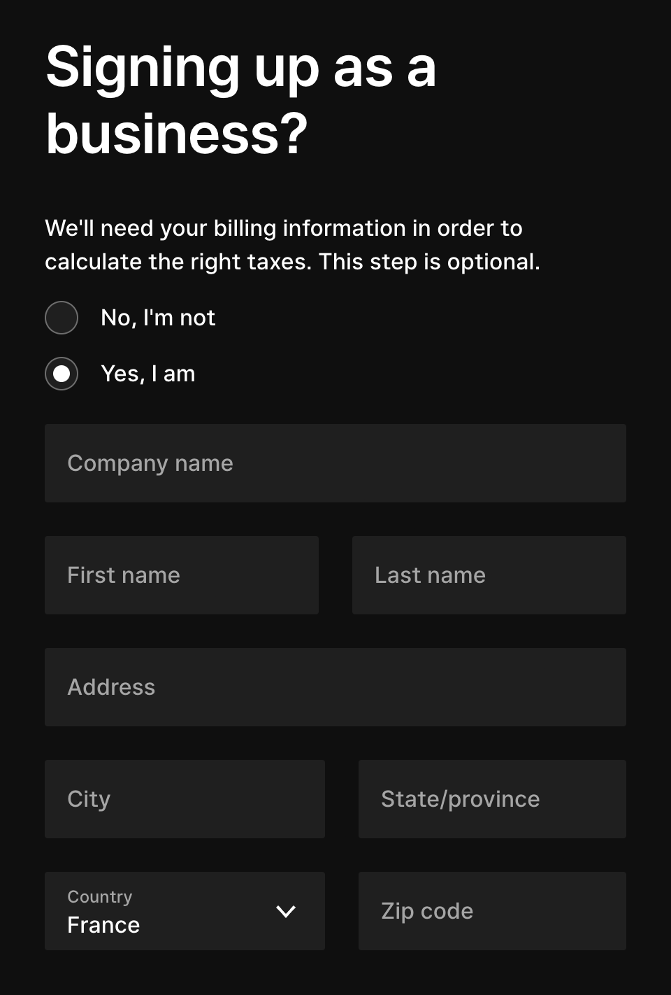Click the word "business?" in the heading
Image resolution: width=671 pixels, height=995 pixels.
tap(176, 134)
